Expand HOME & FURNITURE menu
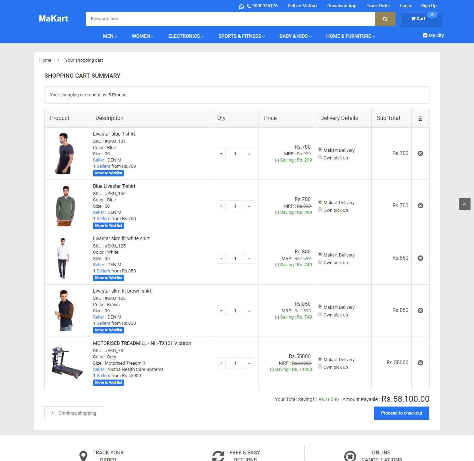 tap(350, 36)
